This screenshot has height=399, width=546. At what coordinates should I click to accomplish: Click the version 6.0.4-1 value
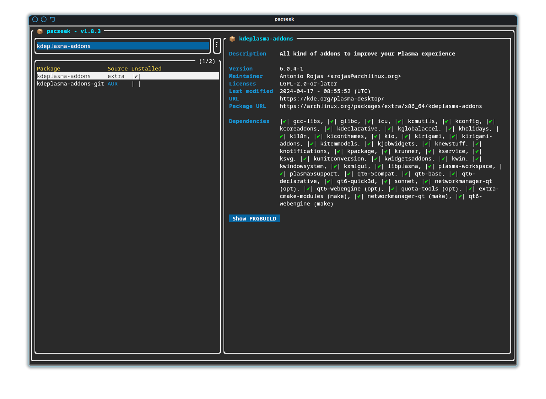tap(291, 69)
